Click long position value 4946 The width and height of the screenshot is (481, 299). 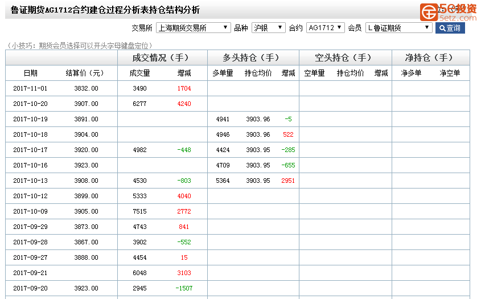pyautogui.click(x=223, y=134)
